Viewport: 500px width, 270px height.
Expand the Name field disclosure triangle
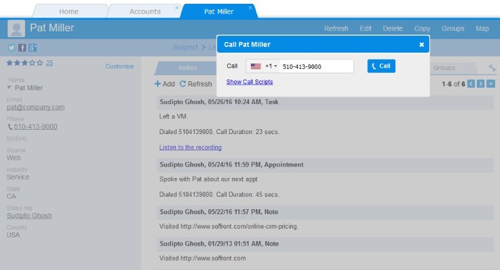point(9,88)
